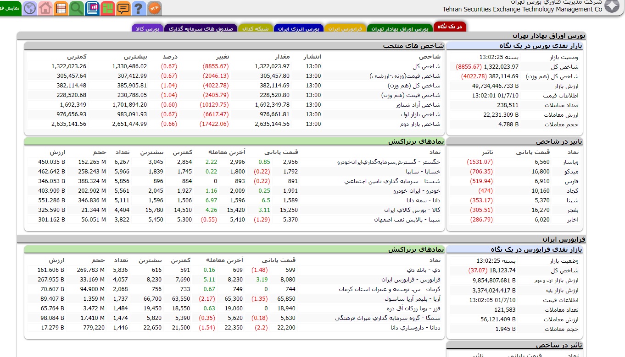Open the globe language icon in toolbar
Image resolution: width=625 pixels, height=357 pixels.
point(30,8)
